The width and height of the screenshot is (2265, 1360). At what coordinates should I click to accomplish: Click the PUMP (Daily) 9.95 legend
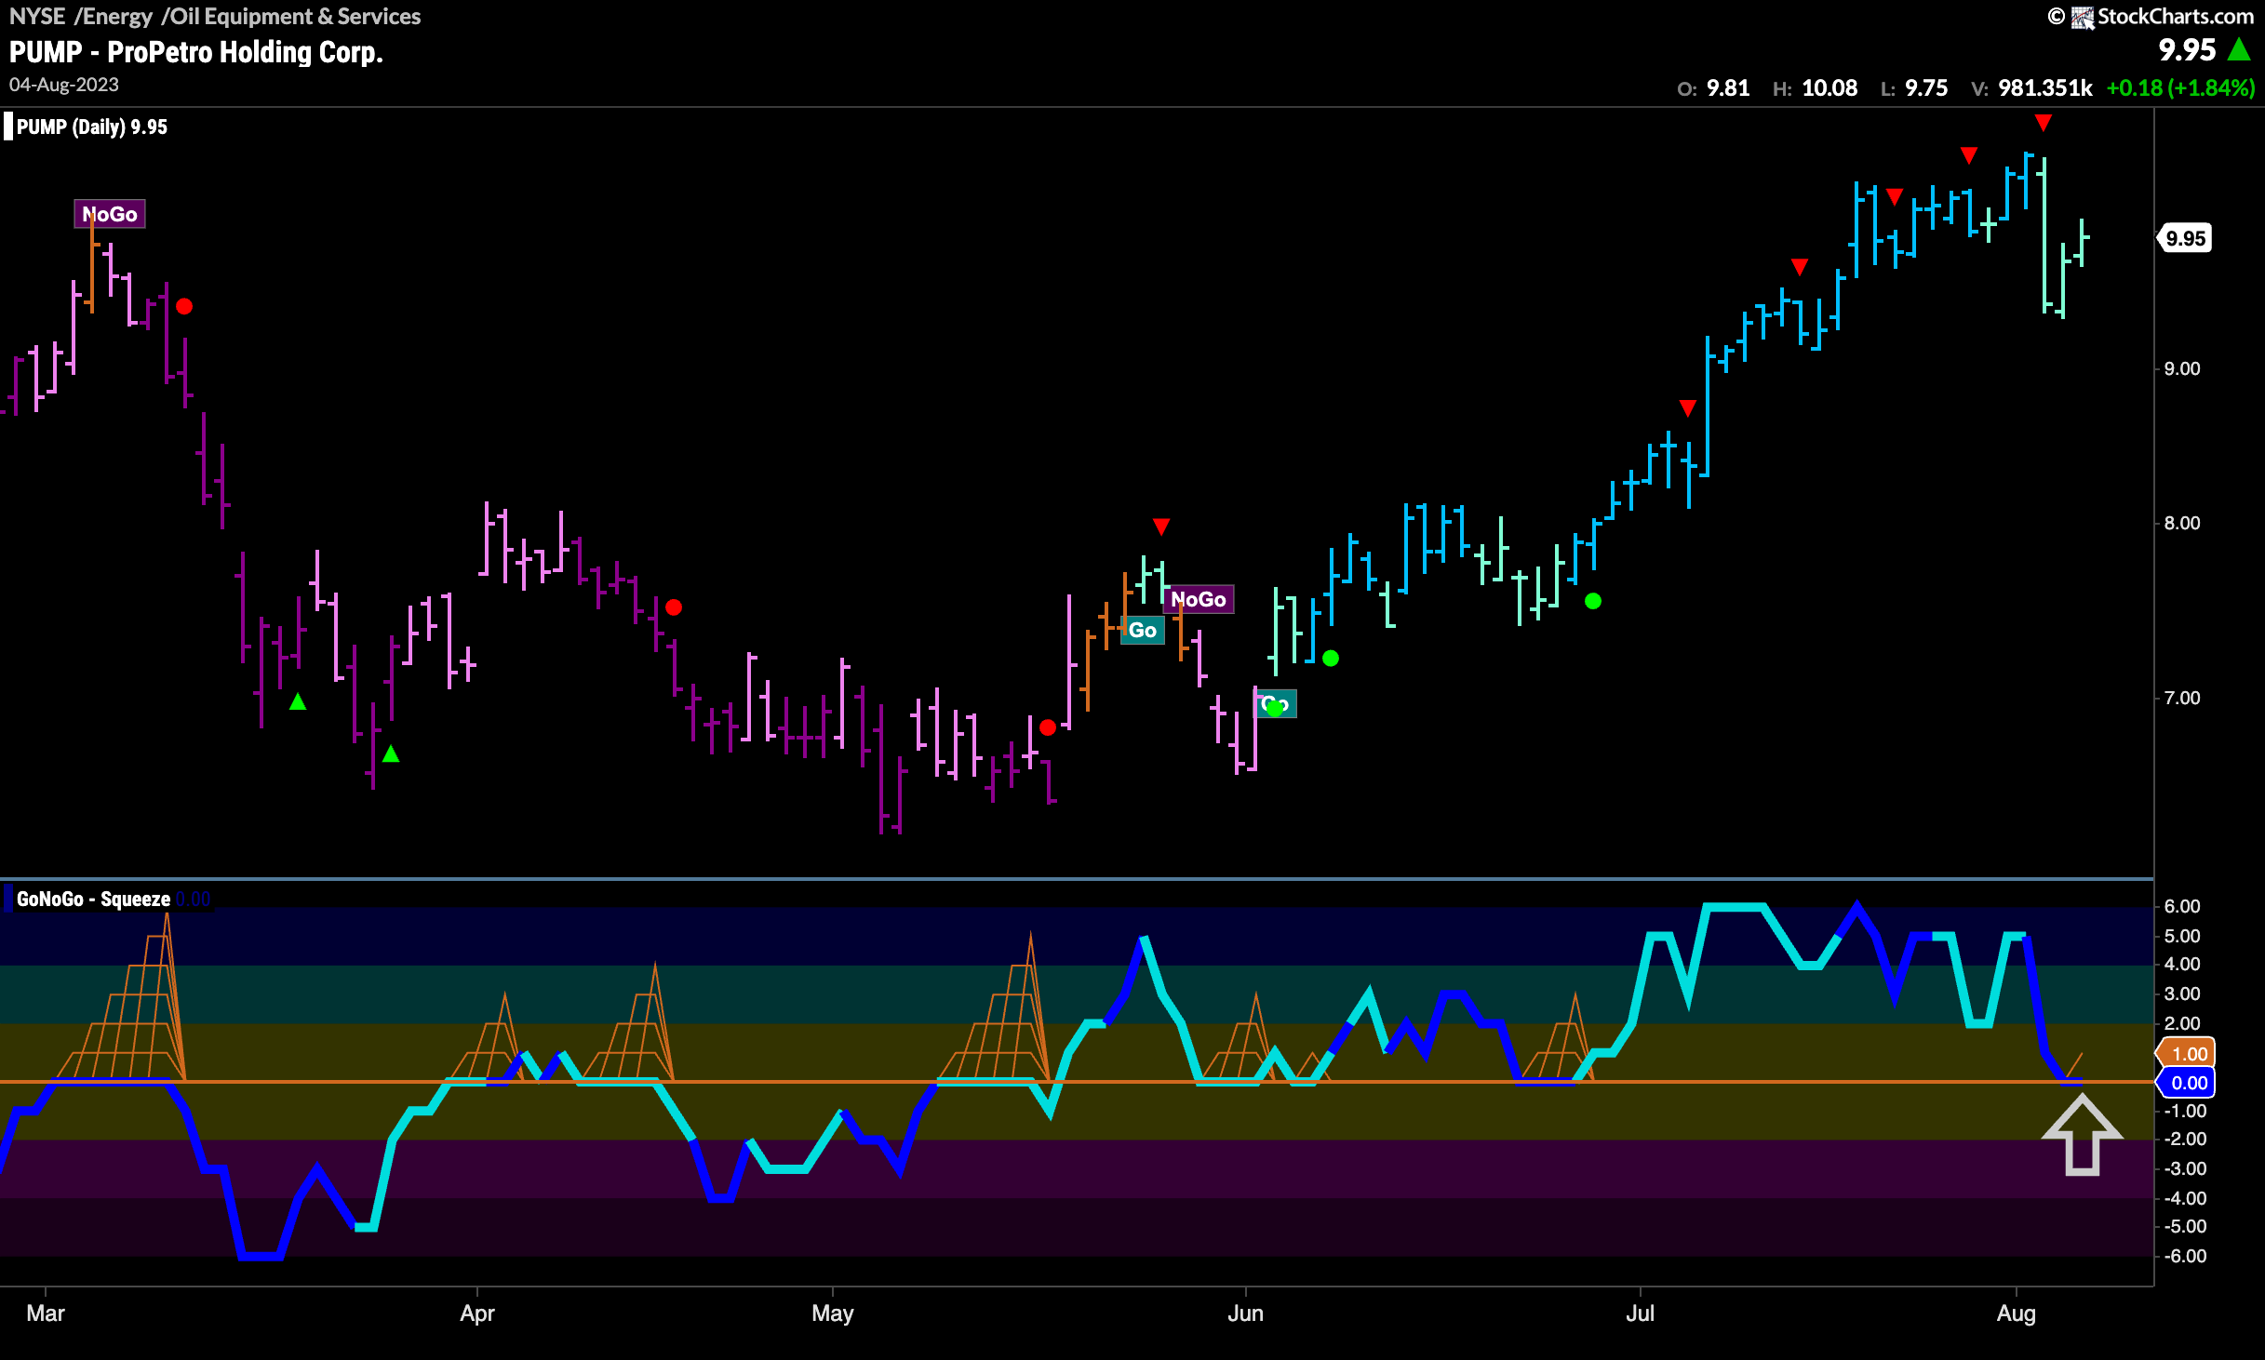tap(92, 127)
